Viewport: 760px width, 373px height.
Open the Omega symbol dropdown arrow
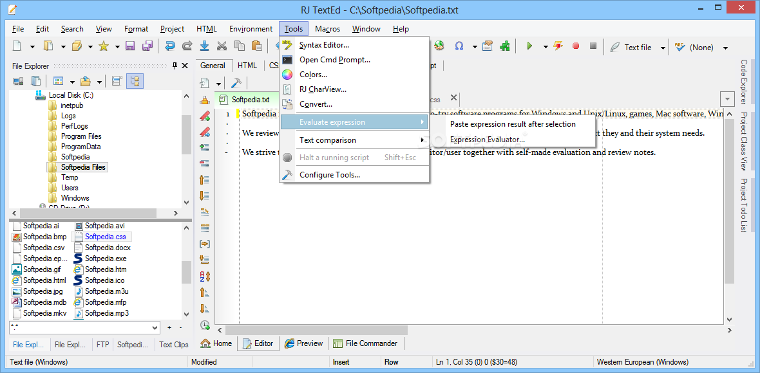click(x=475, y=47)
